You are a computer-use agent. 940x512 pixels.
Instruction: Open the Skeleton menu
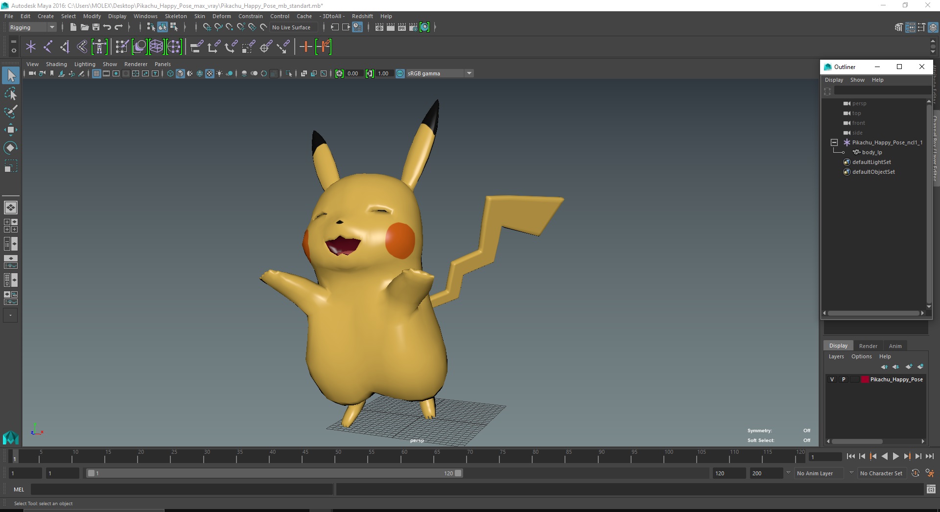(176, 16)
